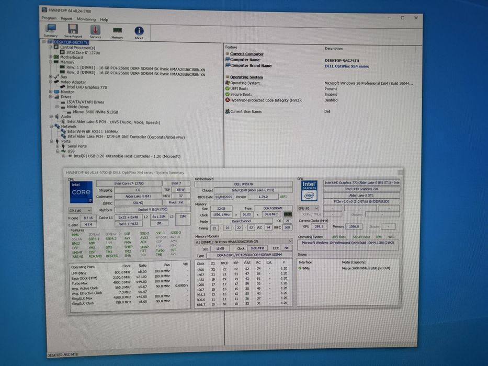
Task: Expand the Serial Ports node
Action: pyautogui.click(x=58, y=146)
